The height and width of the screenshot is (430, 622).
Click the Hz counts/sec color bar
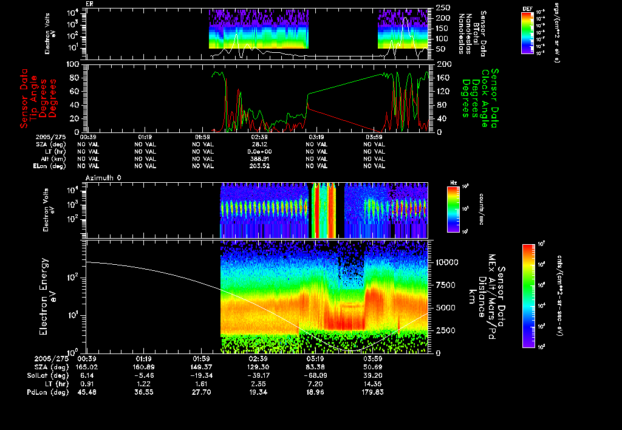coord(453,209)
